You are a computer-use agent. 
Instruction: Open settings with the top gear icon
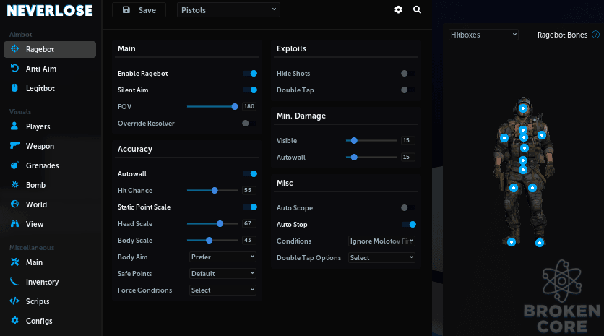[398, 9]
